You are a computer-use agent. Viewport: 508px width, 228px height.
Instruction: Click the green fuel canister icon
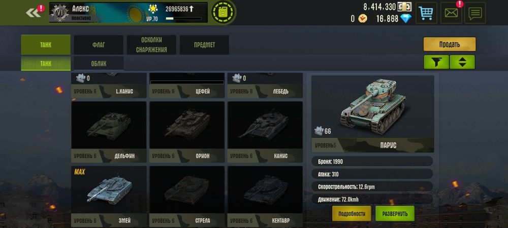(224, 13)
